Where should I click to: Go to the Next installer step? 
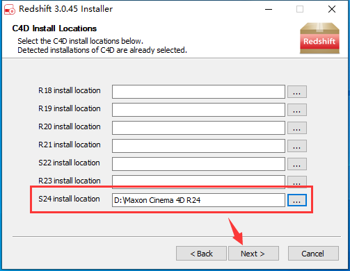click(x=253, y=254)
